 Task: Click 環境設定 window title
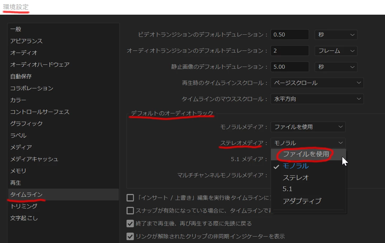tap(16, 7)
